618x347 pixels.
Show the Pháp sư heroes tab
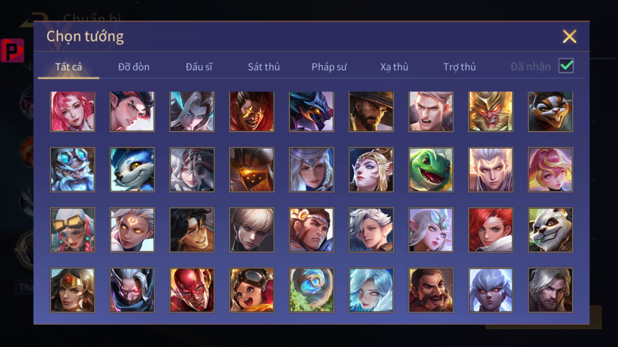click(x=329, y=67)
